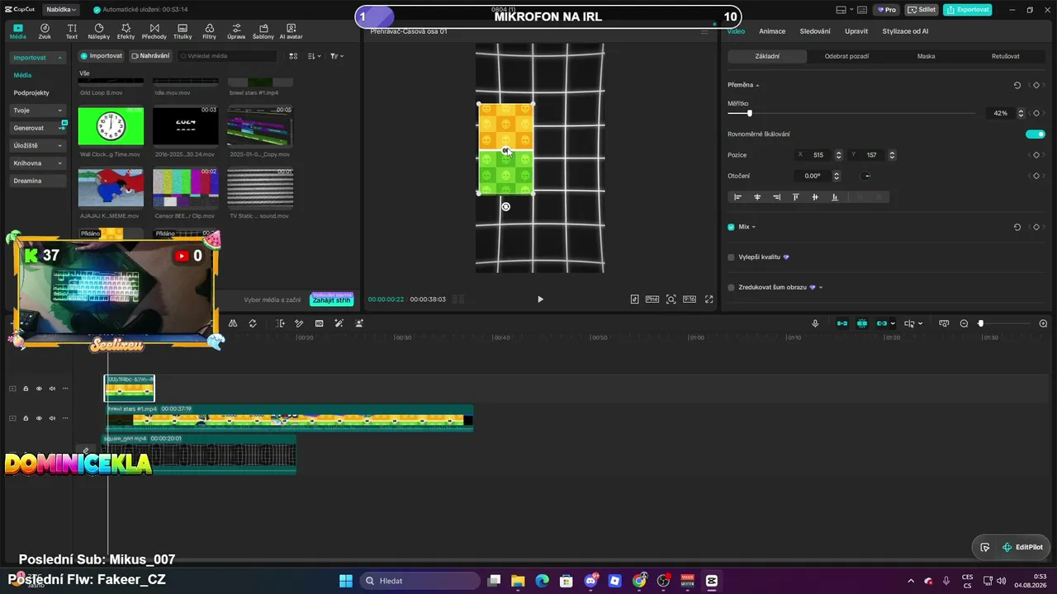Open EditPilot assistant

[x=1022, y=547]
